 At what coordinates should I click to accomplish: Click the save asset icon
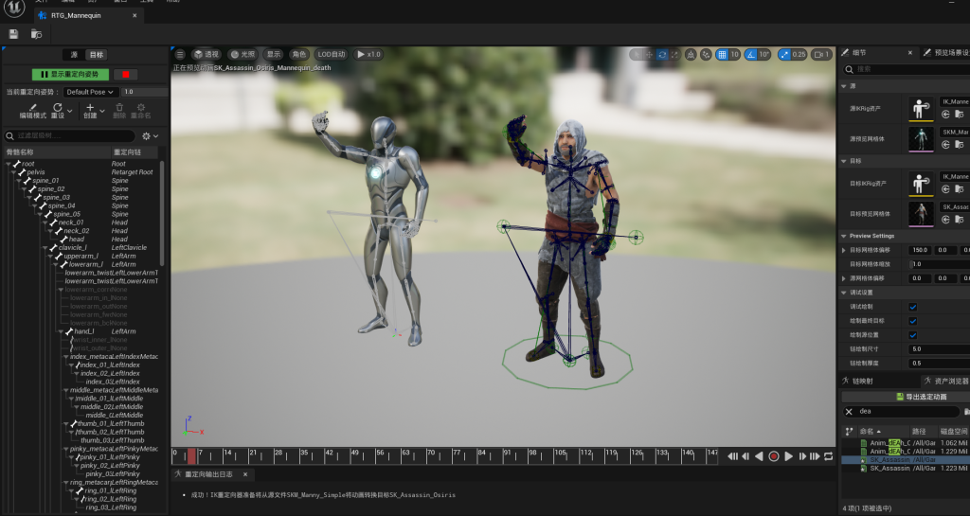(13, 35)
